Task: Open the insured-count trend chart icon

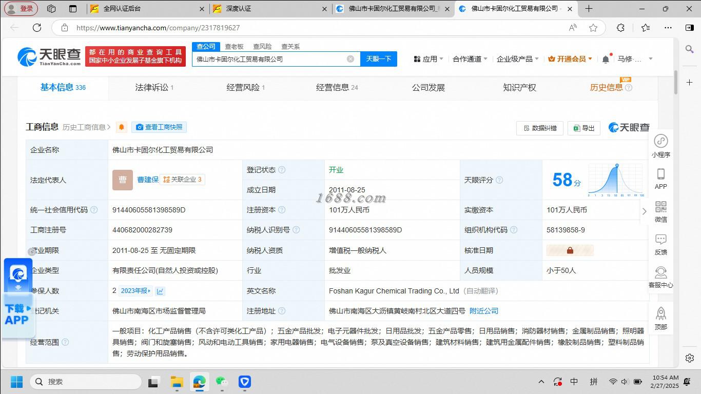Action: pyautogui.click(x=160, y=291)
